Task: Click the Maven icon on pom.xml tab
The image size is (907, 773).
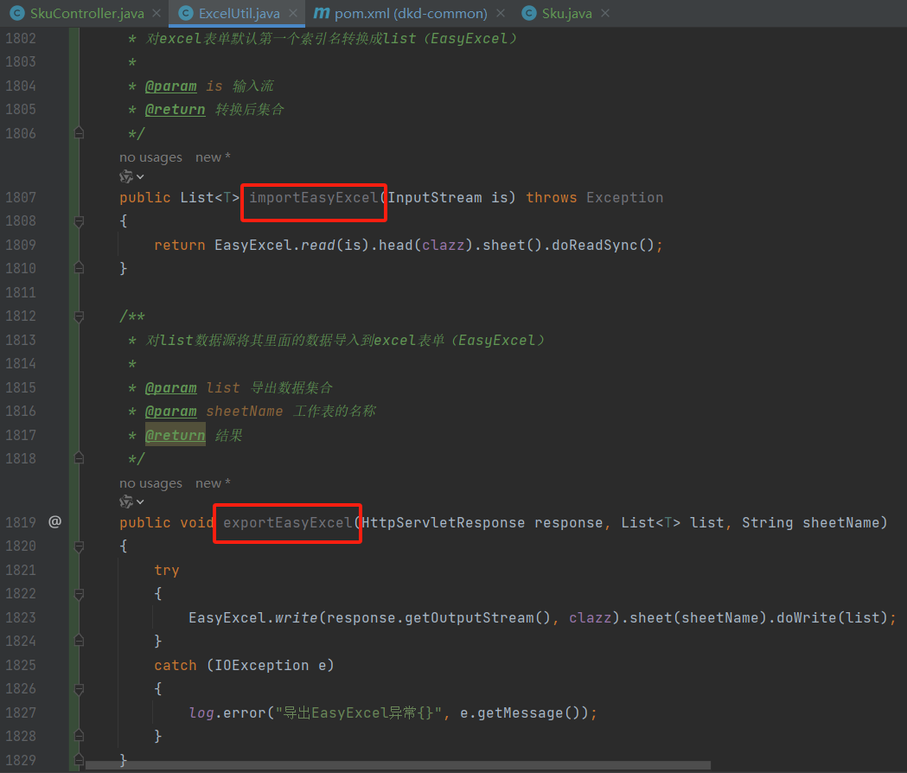Action: tap(321, 13)
